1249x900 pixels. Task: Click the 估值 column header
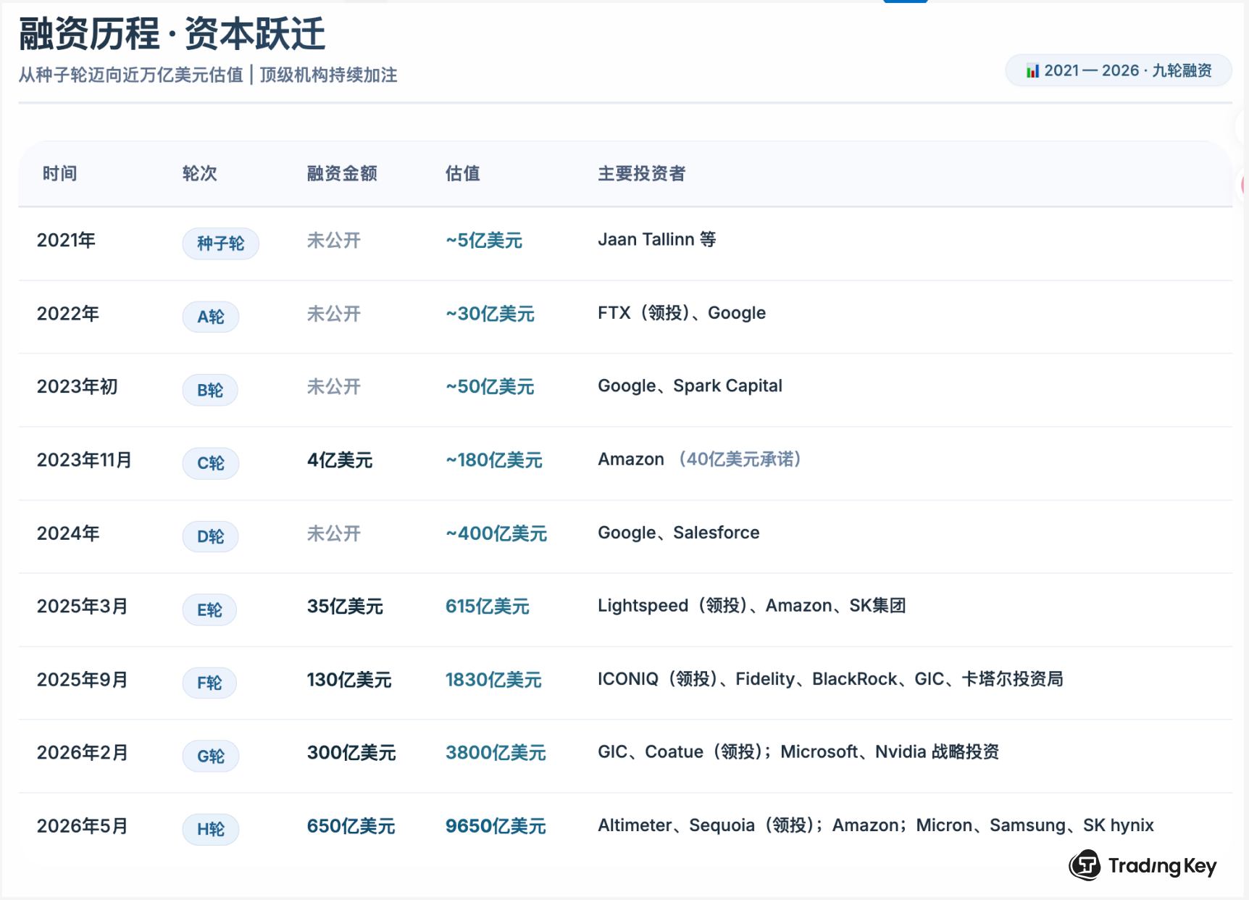pos(463,173)
